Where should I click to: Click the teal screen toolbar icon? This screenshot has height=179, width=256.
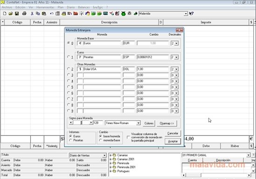105,13
